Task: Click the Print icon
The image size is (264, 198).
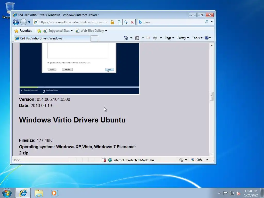Action: 155,38
